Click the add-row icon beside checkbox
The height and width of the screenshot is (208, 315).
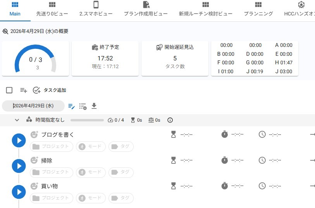point(24,90)
